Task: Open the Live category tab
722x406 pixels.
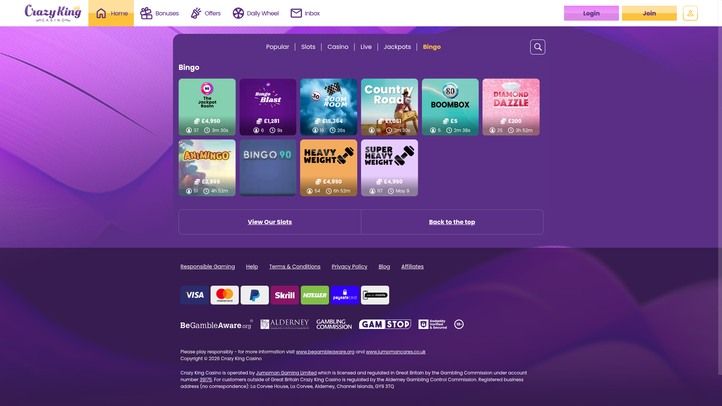Action: coord(366,47)
